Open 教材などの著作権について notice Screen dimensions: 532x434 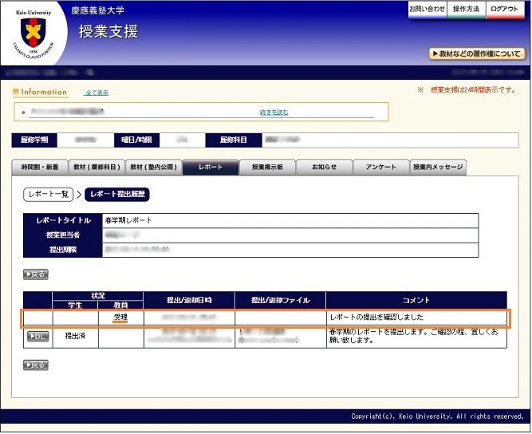click(476, 54)
